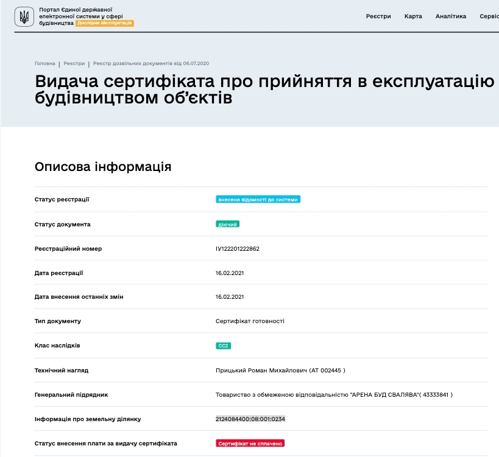Click the 'АРЕНА БУД СВАЛЯВА' contractor value
This screenshot has height=457, width=499.
334,395
